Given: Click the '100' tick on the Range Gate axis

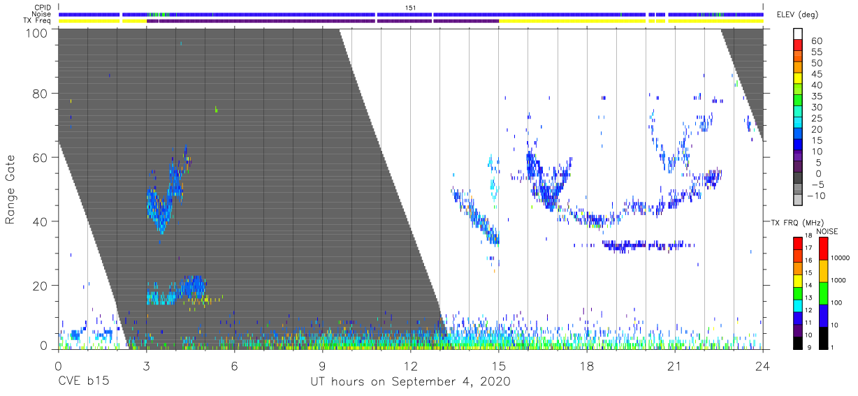Looking at the screenshot, I should pyautogui.click(x=36, y=32).
